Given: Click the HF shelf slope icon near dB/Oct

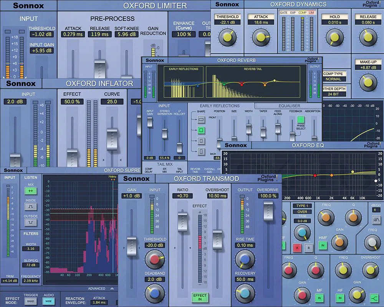Looking at the screenshot, I should pyautogui.click(x=377, y=220).
